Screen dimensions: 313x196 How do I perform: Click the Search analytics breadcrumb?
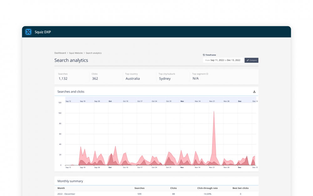tap(94, 53)
